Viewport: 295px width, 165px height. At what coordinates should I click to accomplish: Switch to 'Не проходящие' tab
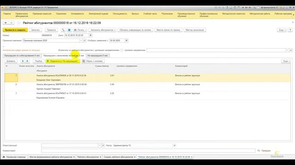point(97,55)
